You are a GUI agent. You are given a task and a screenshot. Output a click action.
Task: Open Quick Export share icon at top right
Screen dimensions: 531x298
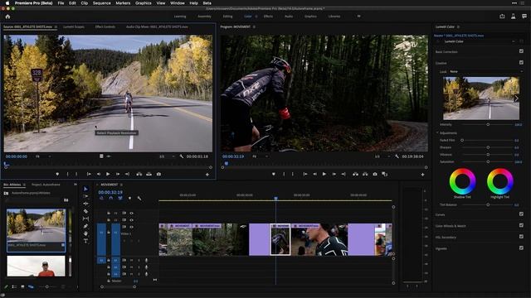click(502, 17)
